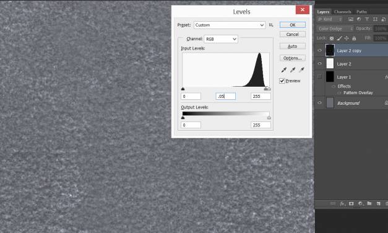Open the layer style fx menu
The width and height of the screenshot is (388, 233).
coord(342,203)
